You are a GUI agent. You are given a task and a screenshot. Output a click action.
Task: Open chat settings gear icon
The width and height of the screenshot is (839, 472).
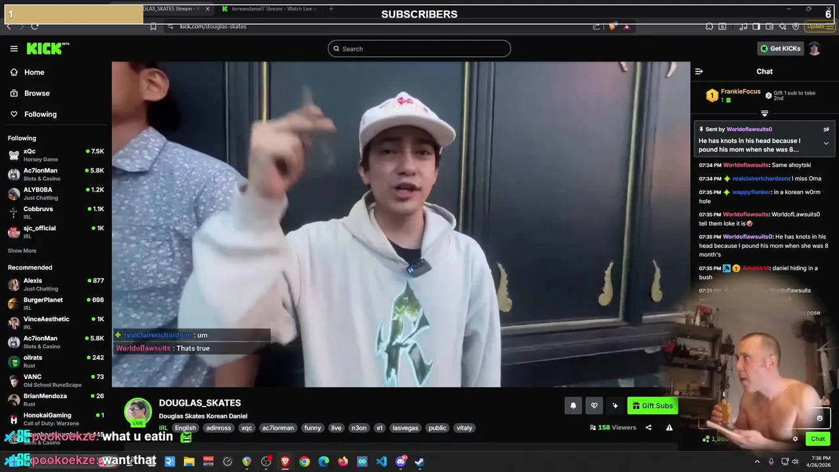coord(795,439)
